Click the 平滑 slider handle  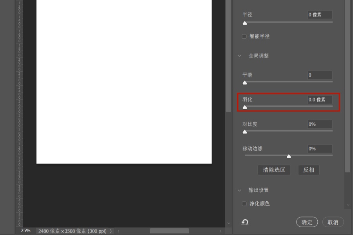point(245,83)
